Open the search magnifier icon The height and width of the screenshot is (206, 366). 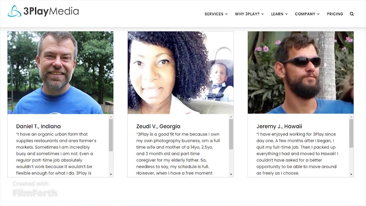352,14
